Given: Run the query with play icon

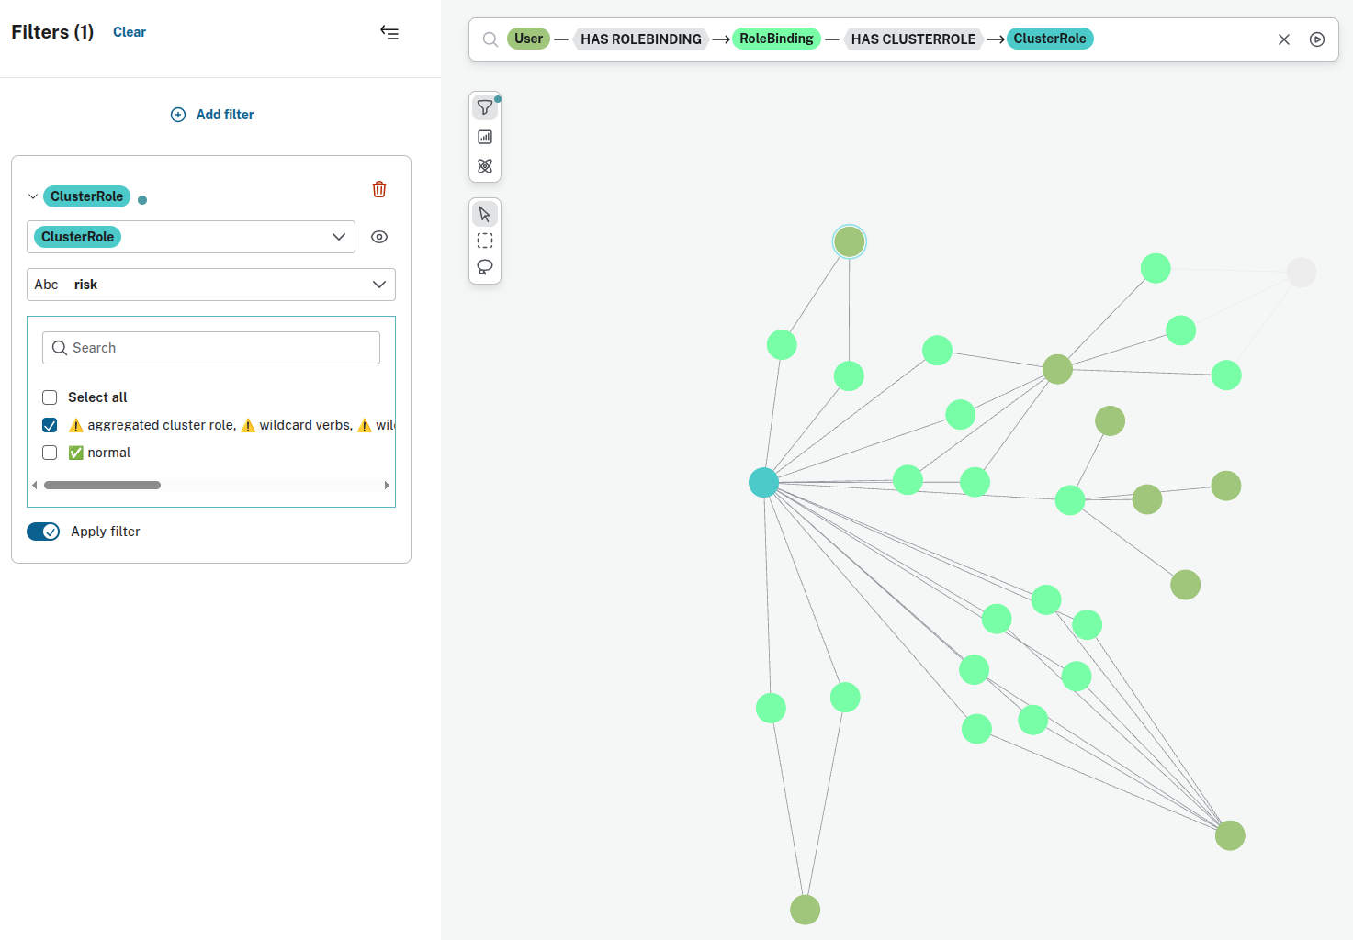Looking at the screenshot, I should [x=1317, y=39].
